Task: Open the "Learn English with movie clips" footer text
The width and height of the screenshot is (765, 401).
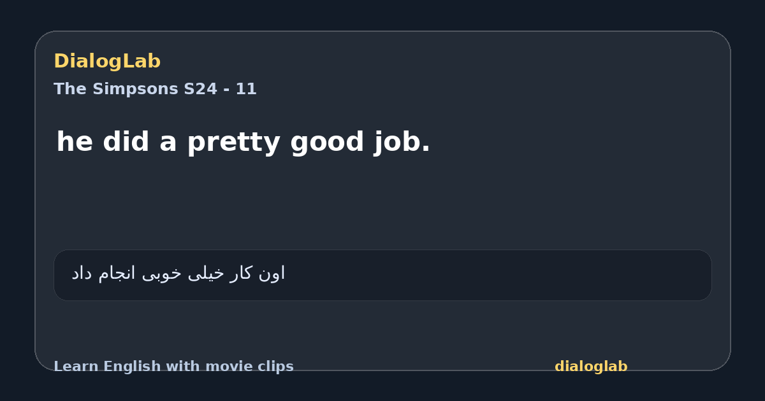Action: (173, 367)
